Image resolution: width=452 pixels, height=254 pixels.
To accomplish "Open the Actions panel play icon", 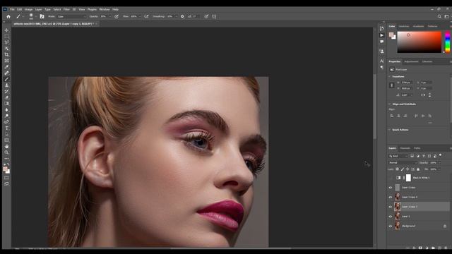I will pos(381,35).
